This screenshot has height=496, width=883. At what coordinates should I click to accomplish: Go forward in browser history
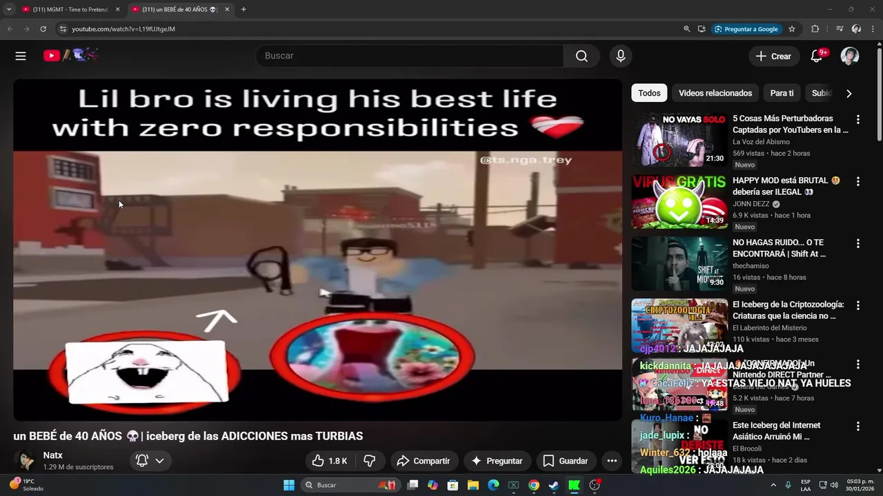click(x=27, y=29)
